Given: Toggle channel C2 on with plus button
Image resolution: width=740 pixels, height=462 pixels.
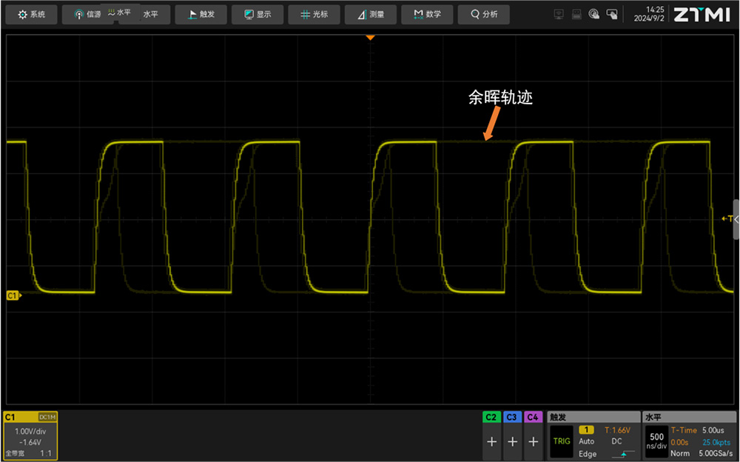Looking at the screenshot, I should pos(491,441).
